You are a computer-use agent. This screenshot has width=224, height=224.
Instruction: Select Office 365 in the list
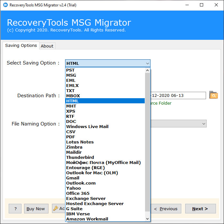[x=105, y=194]
